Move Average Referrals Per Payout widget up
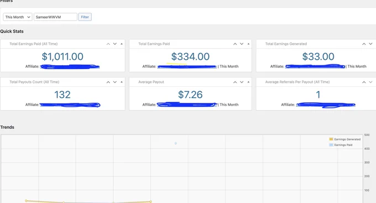This screenshot has height=203, width=376. [x=364, y=82]
